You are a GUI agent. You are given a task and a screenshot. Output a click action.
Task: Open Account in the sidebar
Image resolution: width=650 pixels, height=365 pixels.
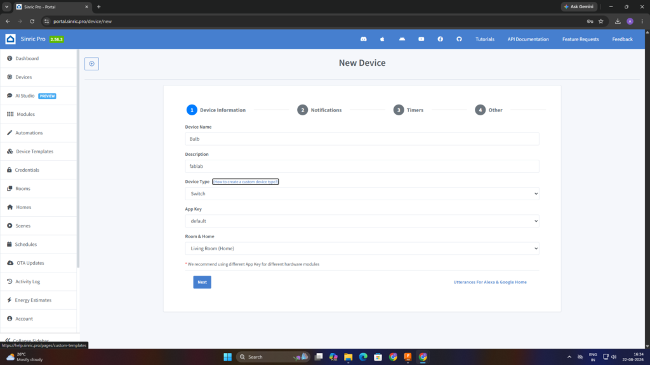point(38,319)
